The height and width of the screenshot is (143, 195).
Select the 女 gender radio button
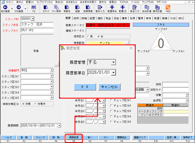click(x=99, y=37)
